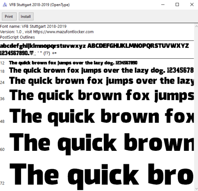Click the size label '12'
Image resolution: width=198 pixels, height=191 pixels.
(x=2, y=63)
